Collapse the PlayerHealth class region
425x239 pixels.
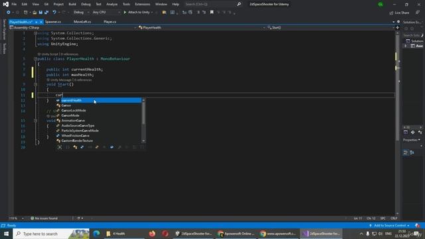(35, 59)
